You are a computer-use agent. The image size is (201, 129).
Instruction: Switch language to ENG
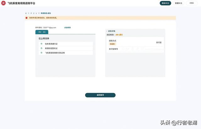pyautogui.click(x=192, y=3)
